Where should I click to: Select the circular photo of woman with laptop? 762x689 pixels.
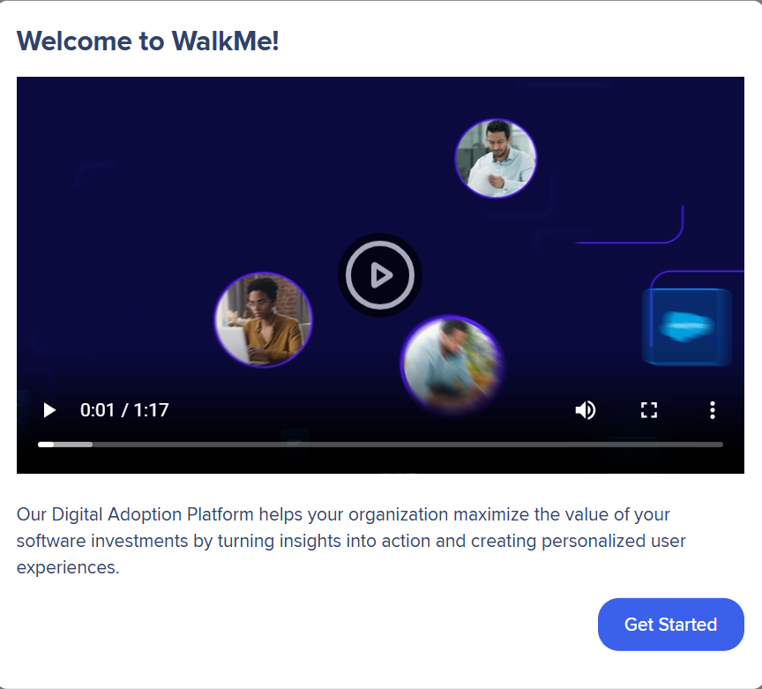click(x=263, y=319)
